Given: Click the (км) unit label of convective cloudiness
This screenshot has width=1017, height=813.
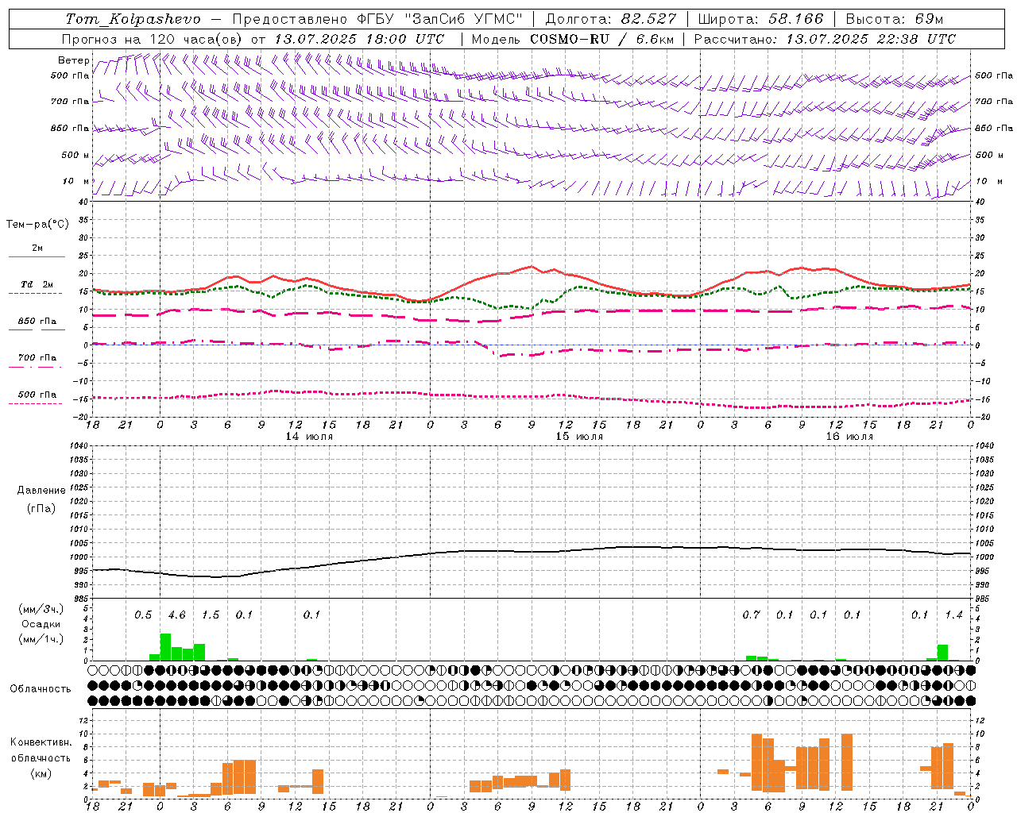Looking at the screenshot, I should pyautogui.click(x=41, y=773).
